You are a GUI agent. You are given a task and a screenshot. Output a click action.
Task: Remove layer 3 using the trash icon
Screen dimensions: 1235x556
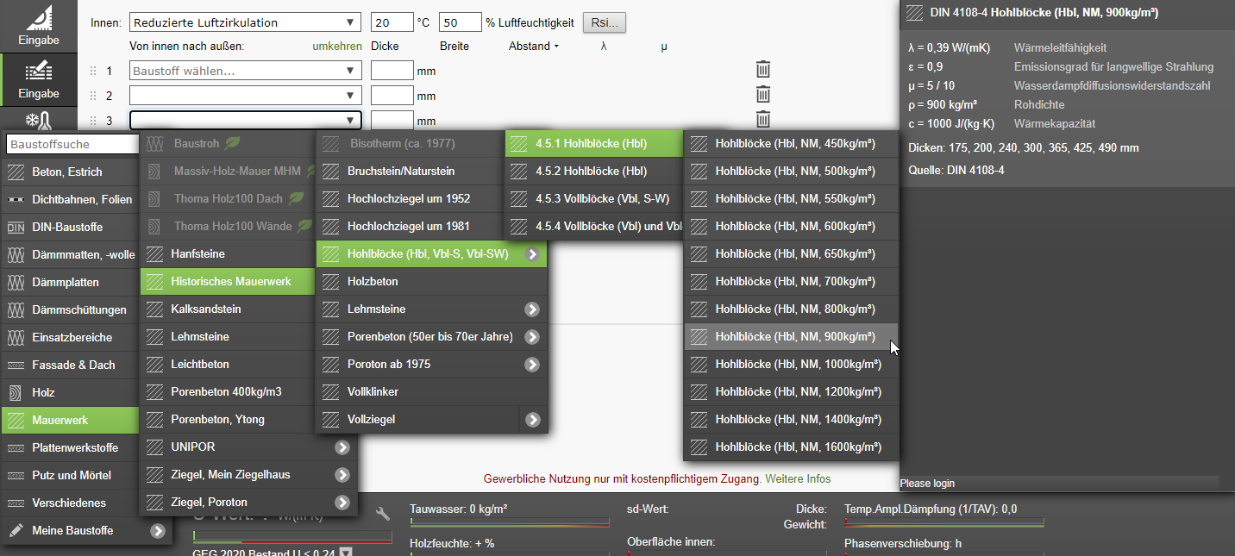763,120
